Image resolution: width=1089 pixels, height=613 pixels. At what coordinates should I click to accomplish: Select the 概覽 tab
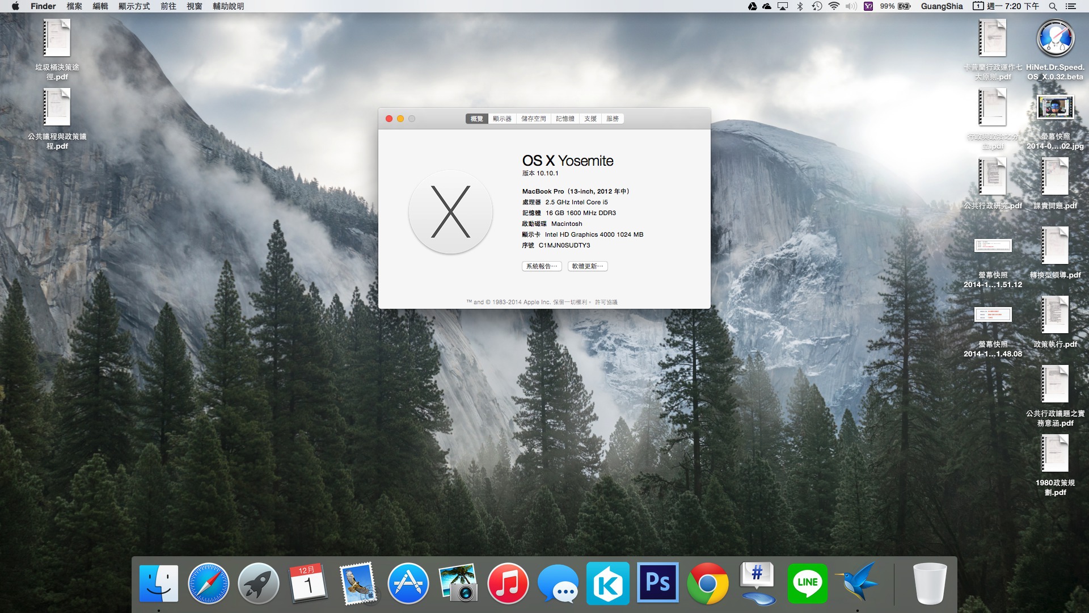[x=477, y=119]
